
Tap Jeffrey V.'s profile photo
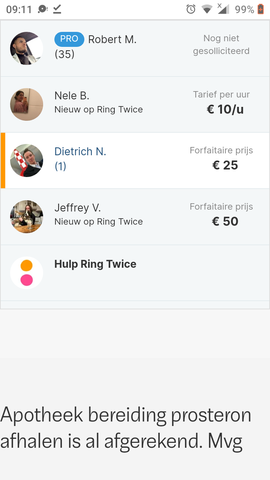coord(27,217)
